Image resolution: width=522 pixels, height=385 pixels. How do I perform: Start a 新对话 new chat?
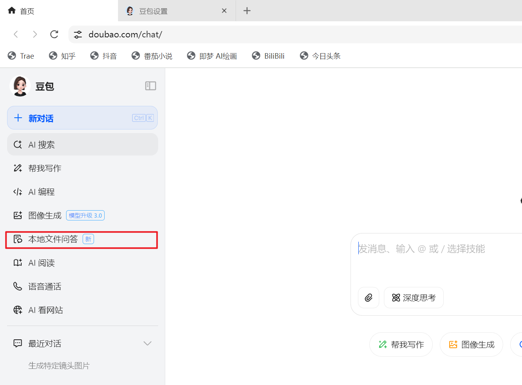(x=82, y=118)
